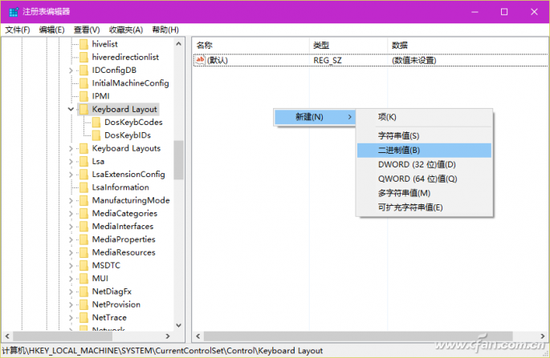Viewport: 550px width, 358px height.
Task: Click the values pane horizontal scrollbar thumb
Action: pyautogui.click(x=358, y=336)
